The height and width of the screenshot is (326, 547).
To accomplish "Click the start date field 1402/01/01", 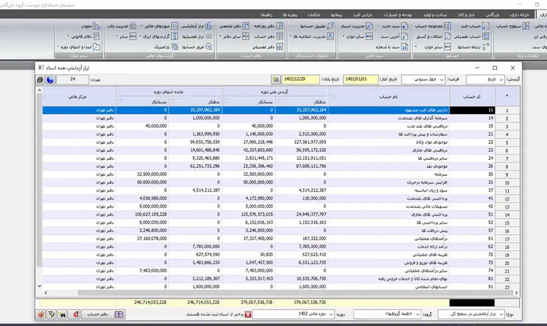I will (360, 79).
